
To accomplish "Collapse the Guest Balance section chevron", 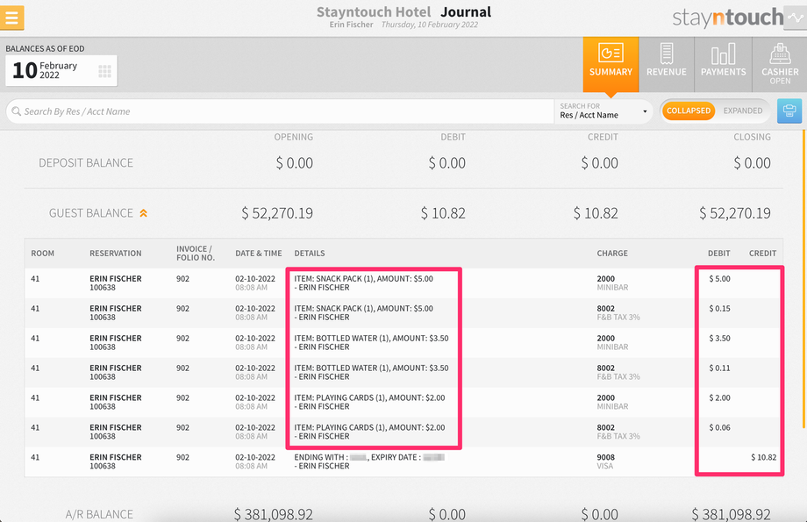I will 144,213.
